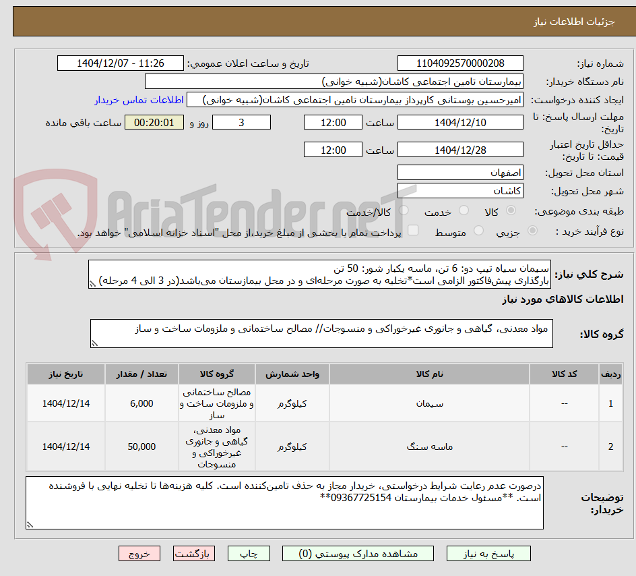636x576 pixels.
Task: Click the 'مصالح ساختمانی' group cell in row 1
Action: [x=216, y=403]
